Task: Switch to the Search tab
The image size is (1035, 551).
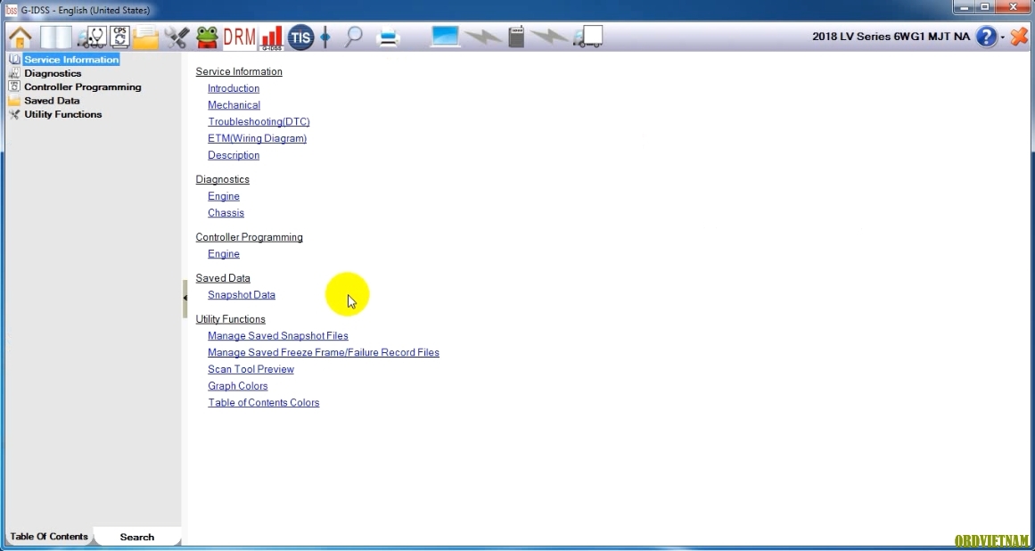Action: [x=136, y=537]
